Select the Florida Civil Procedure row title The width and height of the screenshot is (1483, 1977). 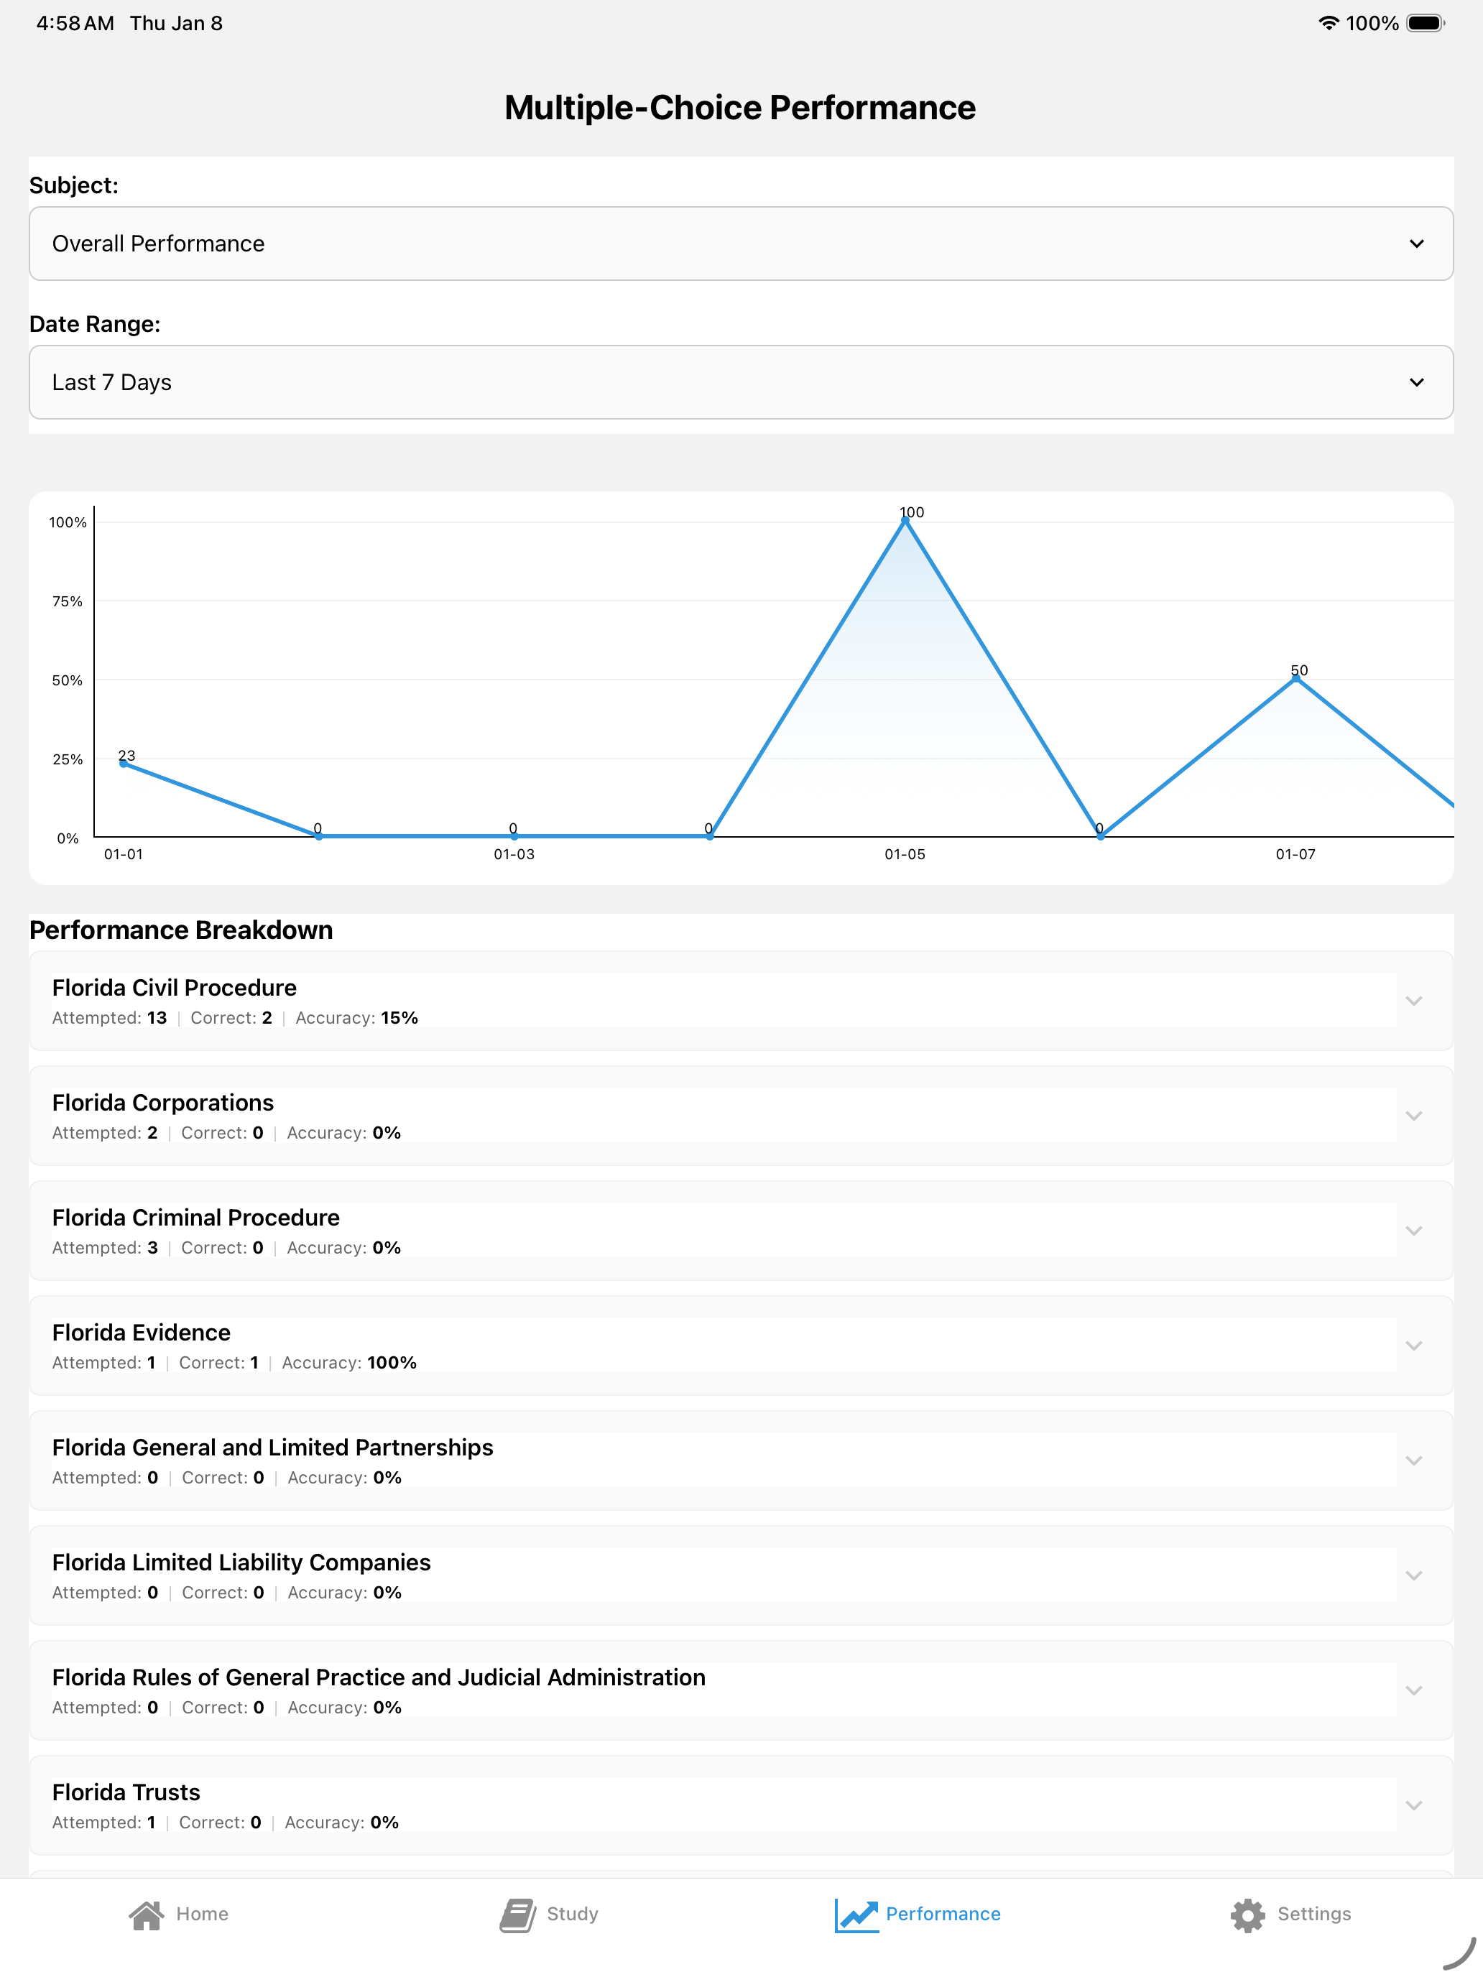coord(175,988)
